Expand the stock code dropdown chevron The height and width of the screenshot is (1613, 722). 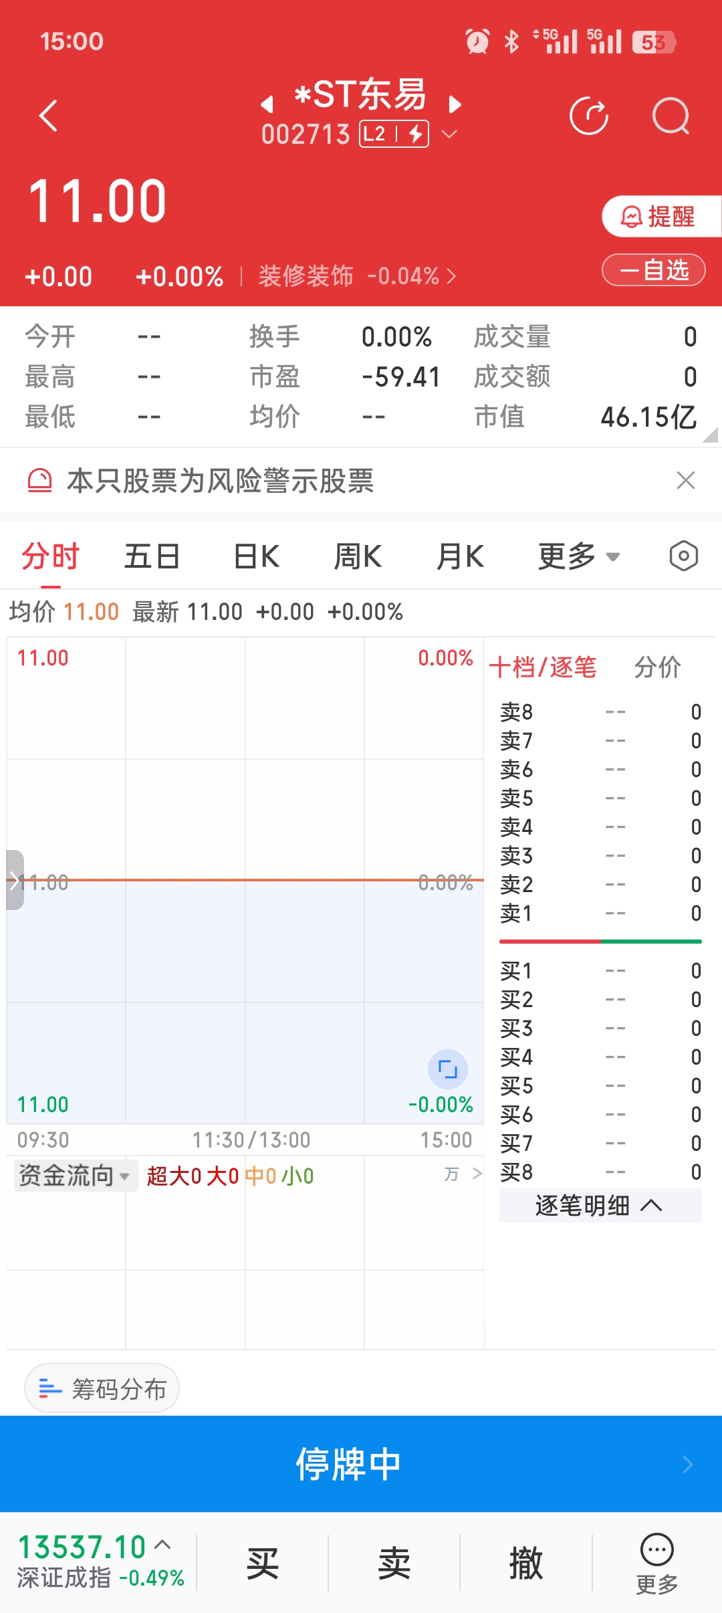450,134
